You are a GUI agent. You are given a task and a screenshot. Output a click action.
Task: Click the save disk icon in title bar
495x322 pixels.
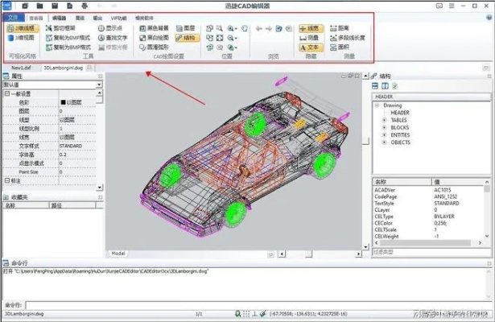click(x=55, y=6)
